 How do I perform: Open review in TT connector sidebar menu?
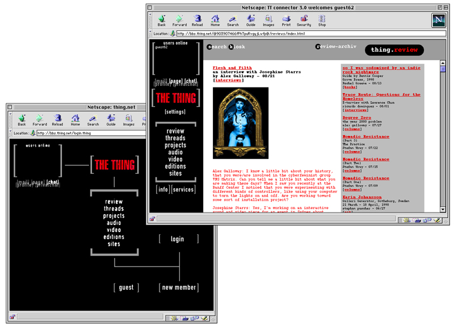(x=175, y=131)
